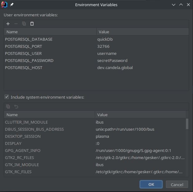Confirm the dialog with OK

coord(151,184)
